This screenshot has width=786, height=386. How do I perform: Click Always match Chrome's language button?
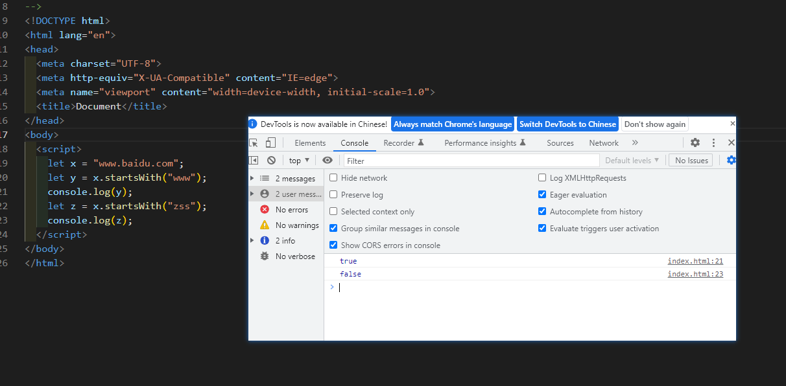453,124
